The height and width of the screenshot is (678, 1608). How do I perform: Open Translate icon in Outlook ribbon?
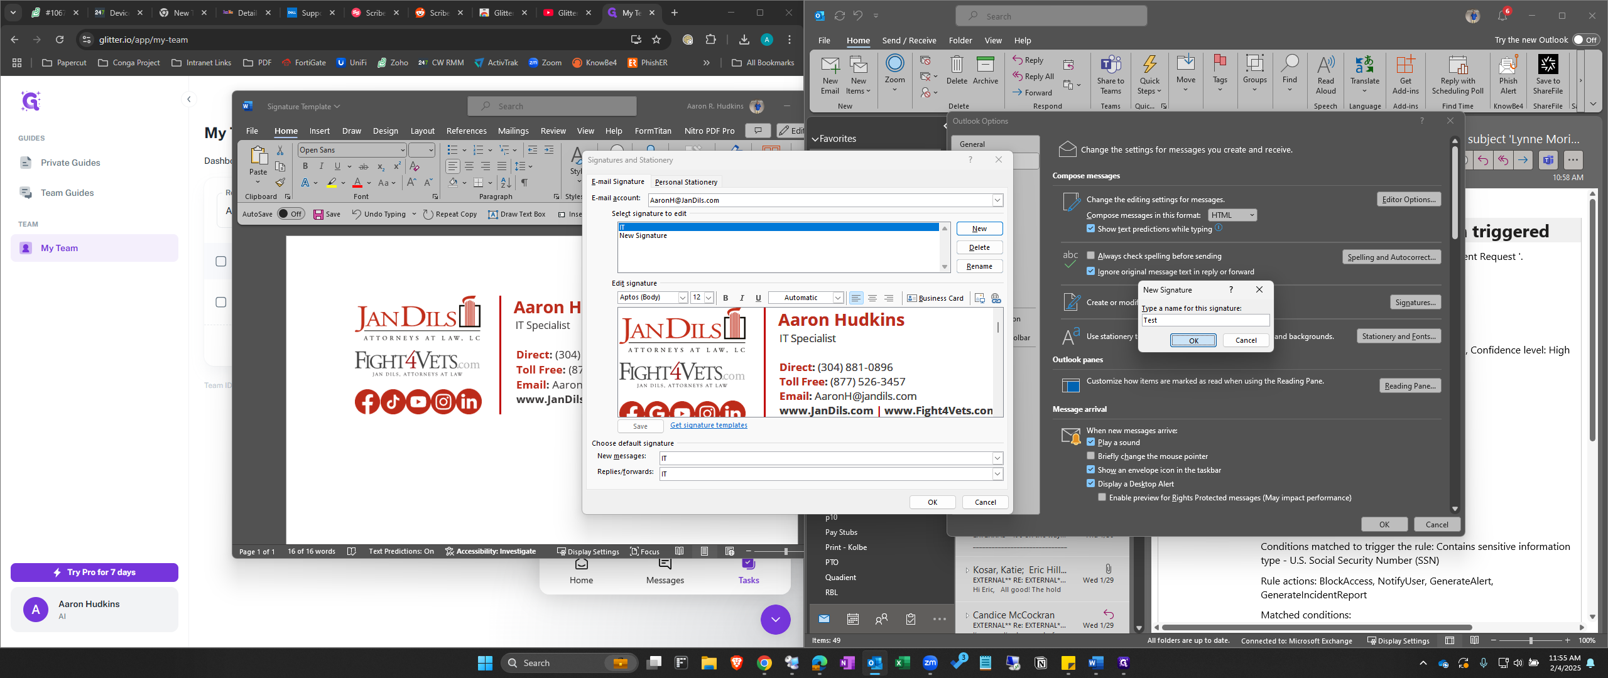(1365, 74)
